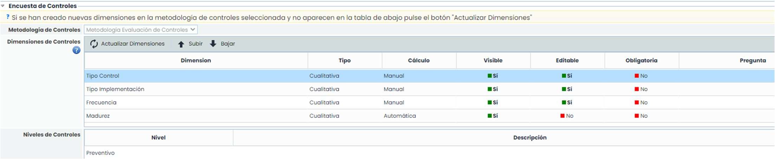Select the Frecuencia dimension row
This screenshot has width=775, height=159.
point(101,102)
